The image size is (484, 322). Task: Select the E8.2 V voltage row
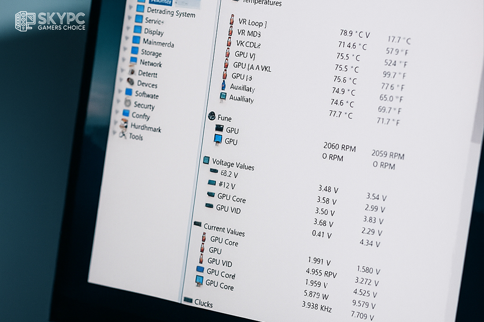[229, 174]
